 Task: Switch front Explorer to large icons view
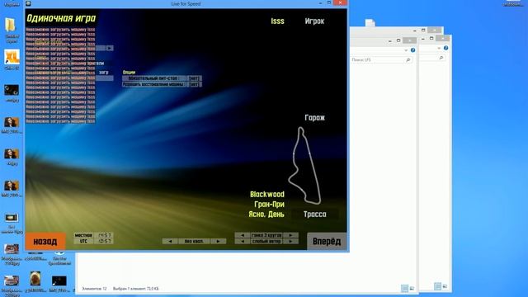[412, 288]
